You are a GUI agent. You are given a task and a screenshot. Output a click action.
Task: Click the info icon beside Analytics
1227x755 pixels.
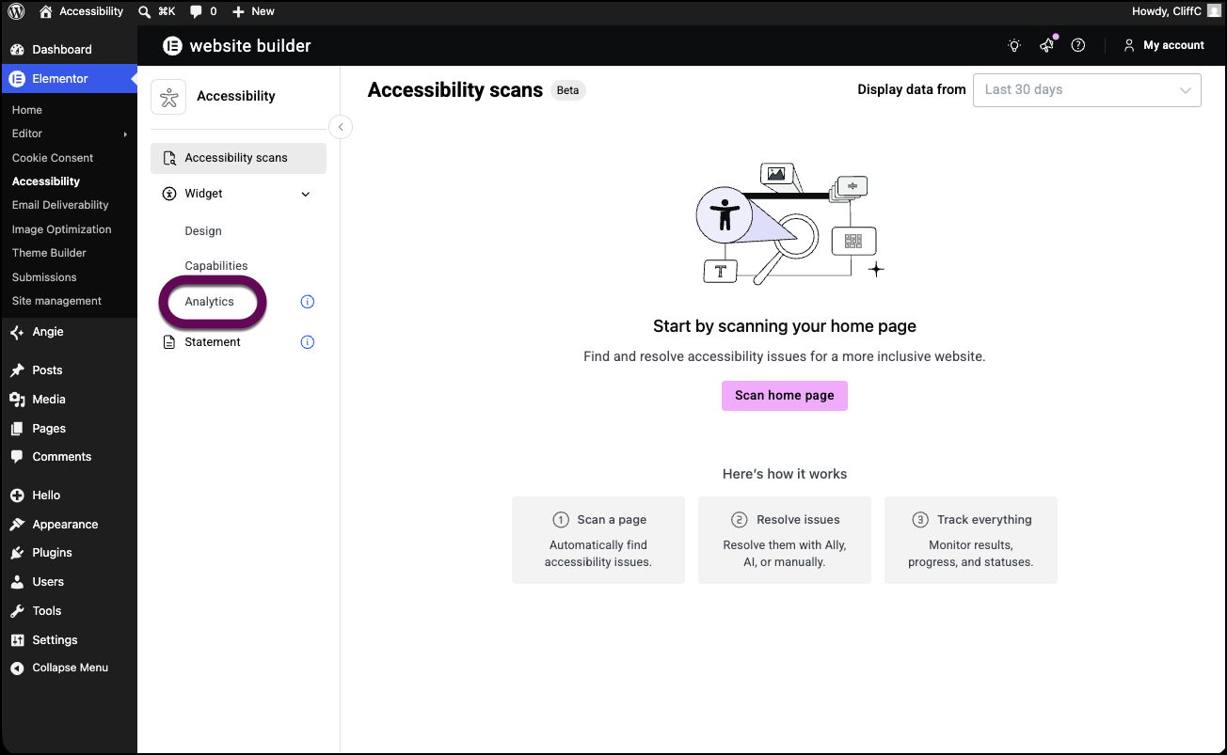307,302
